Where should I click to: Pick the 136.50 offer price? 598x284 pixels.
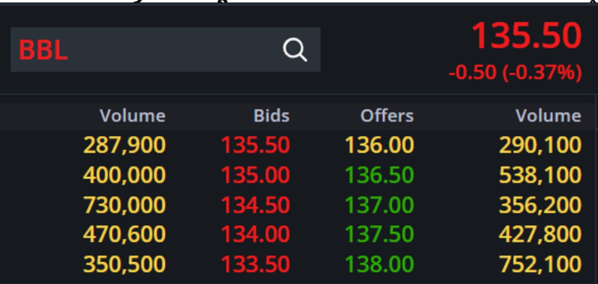[x=379, y=175]
